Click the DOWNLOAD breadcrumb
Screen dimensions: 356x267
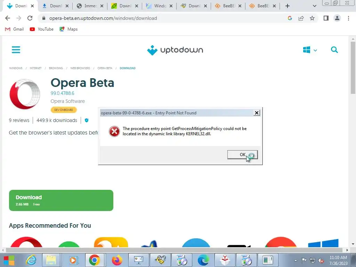click(128, 68)
